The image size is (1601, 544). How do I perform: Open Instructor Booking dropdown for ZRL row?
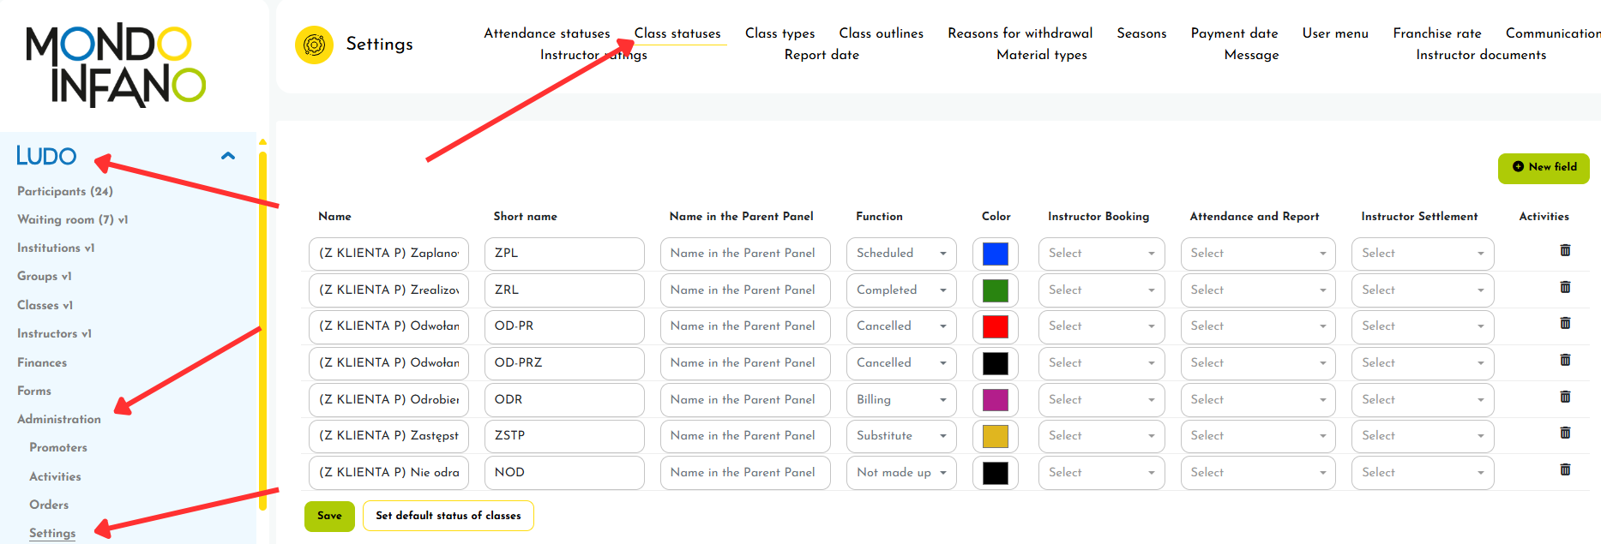[x=1100, y=290]
